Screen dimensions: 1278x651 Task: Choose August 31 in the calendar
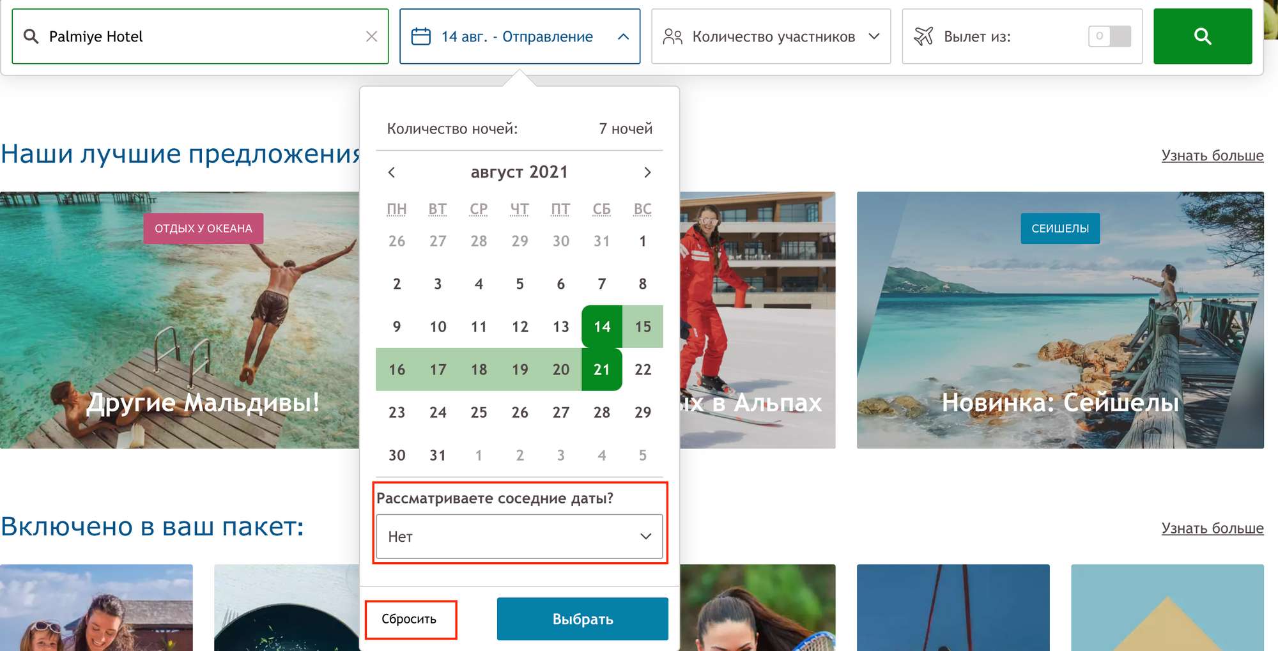438,456
